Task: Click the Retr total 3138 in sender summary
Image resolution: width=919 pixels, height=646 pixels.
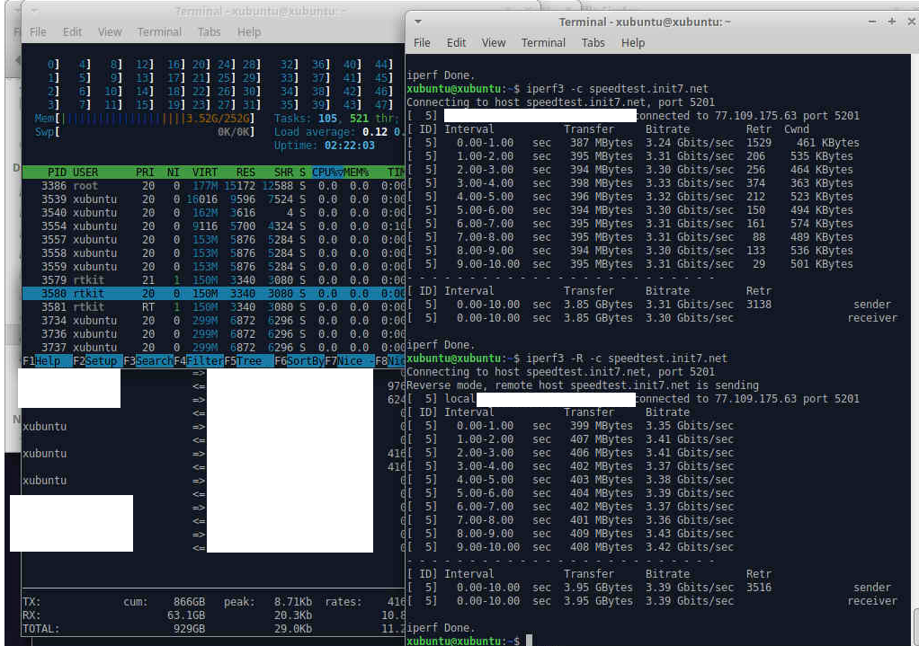Action: point(759,305)
